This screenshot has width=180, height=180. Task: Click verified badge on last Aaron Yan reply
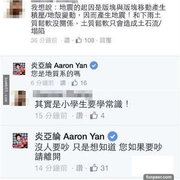coord(113,136)
